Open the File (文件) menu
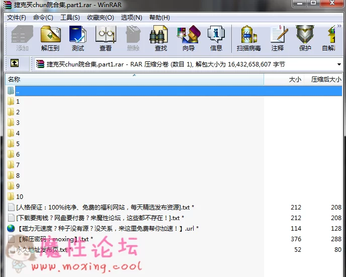Viewport: 346px width, 277px height. (x=16, y=18)
